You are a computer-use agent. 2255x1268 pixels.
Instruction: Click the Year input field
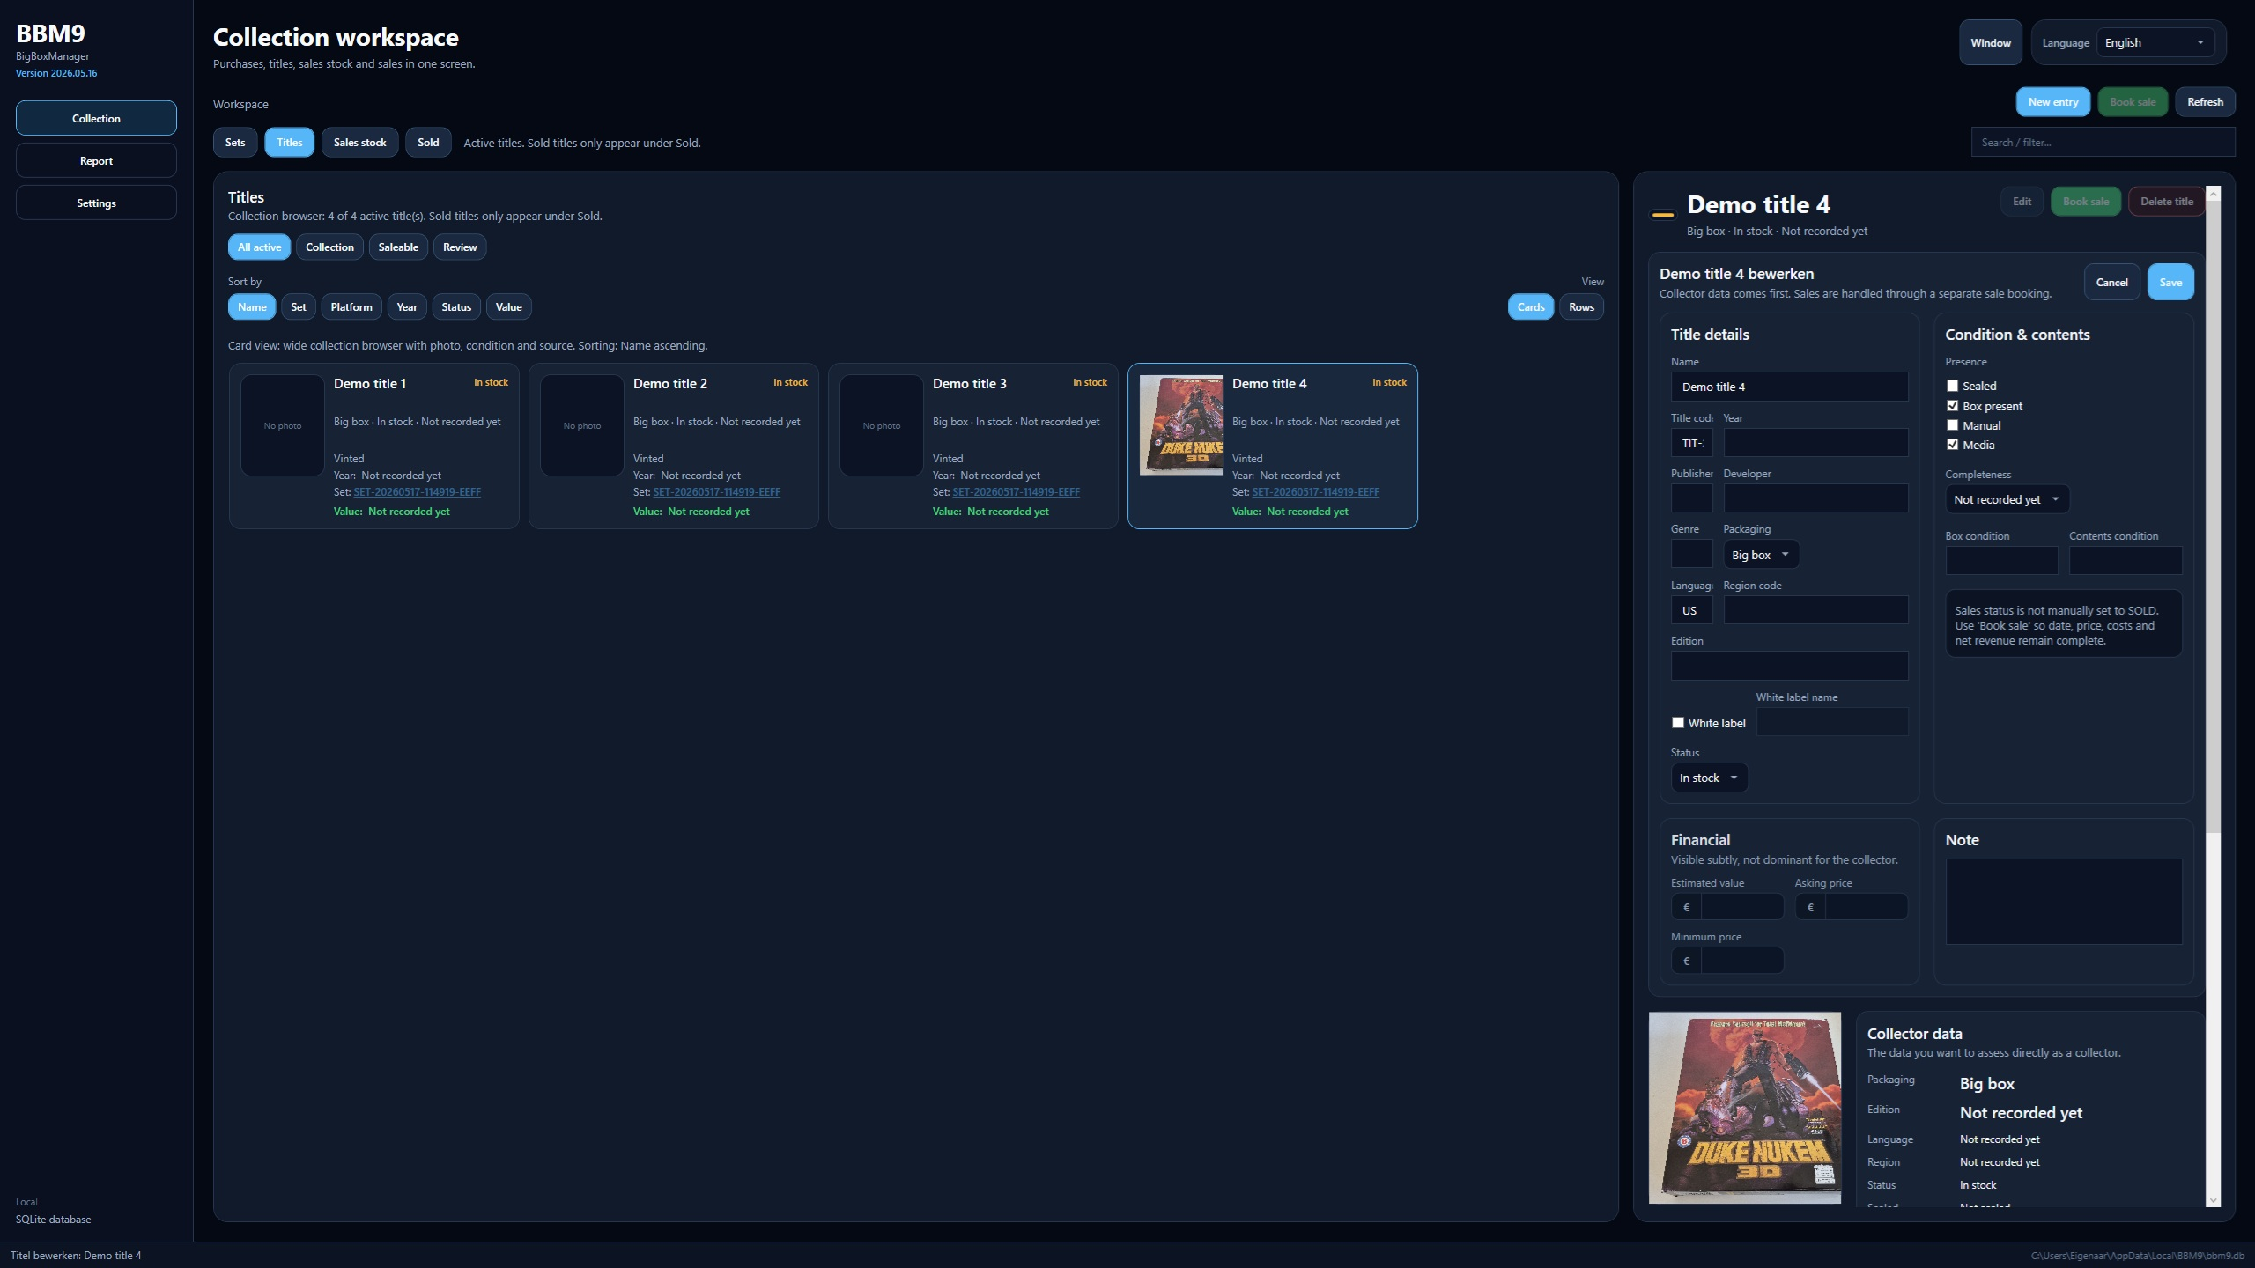(1815, 443)
